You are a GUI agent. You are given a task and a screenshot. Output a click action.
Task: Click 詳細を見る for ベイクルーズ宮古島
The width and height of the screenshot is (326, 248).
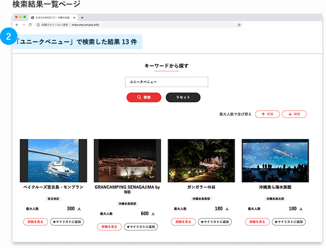click(x=36, y=222)
